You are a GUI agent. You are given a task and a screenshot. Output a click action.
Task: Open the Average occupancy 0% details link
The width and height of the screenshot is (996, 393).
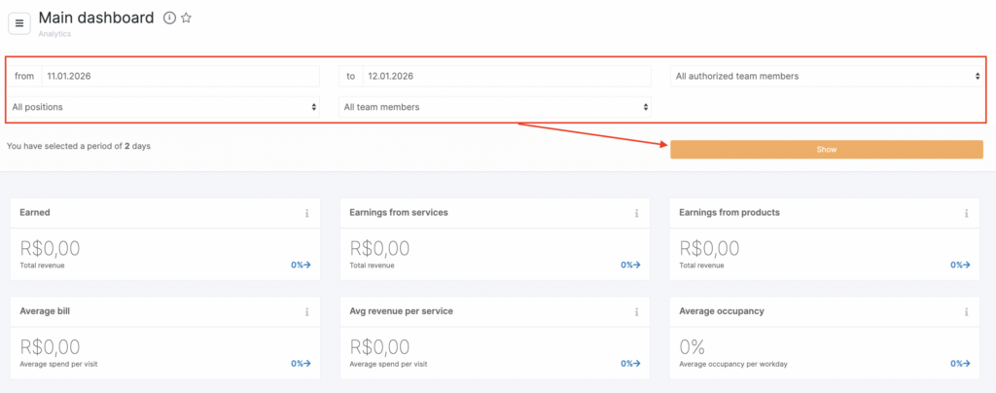coord(960,364)
